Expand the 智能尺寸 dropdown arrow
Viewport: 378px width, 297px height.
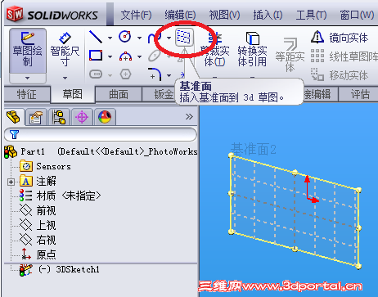coord(65,78)
